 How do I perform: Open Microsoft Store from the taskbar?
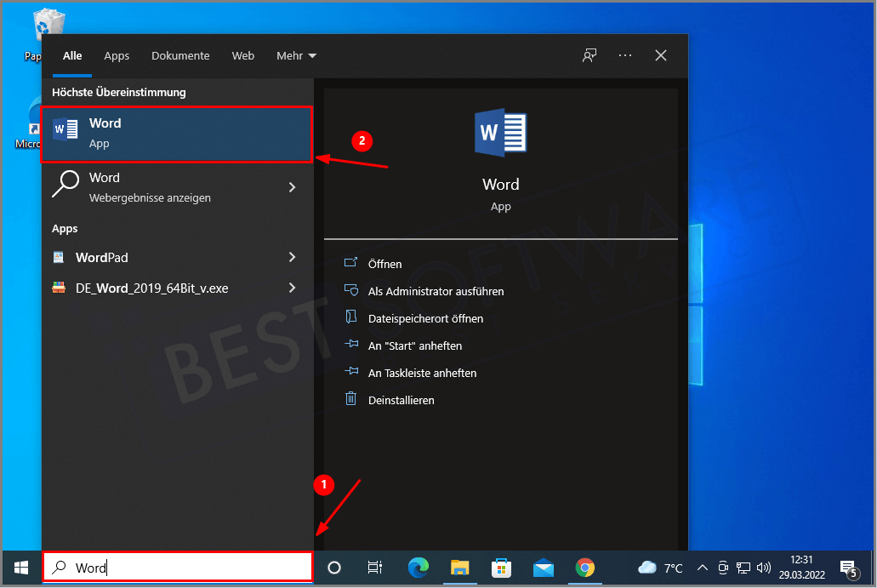[501, 568]
